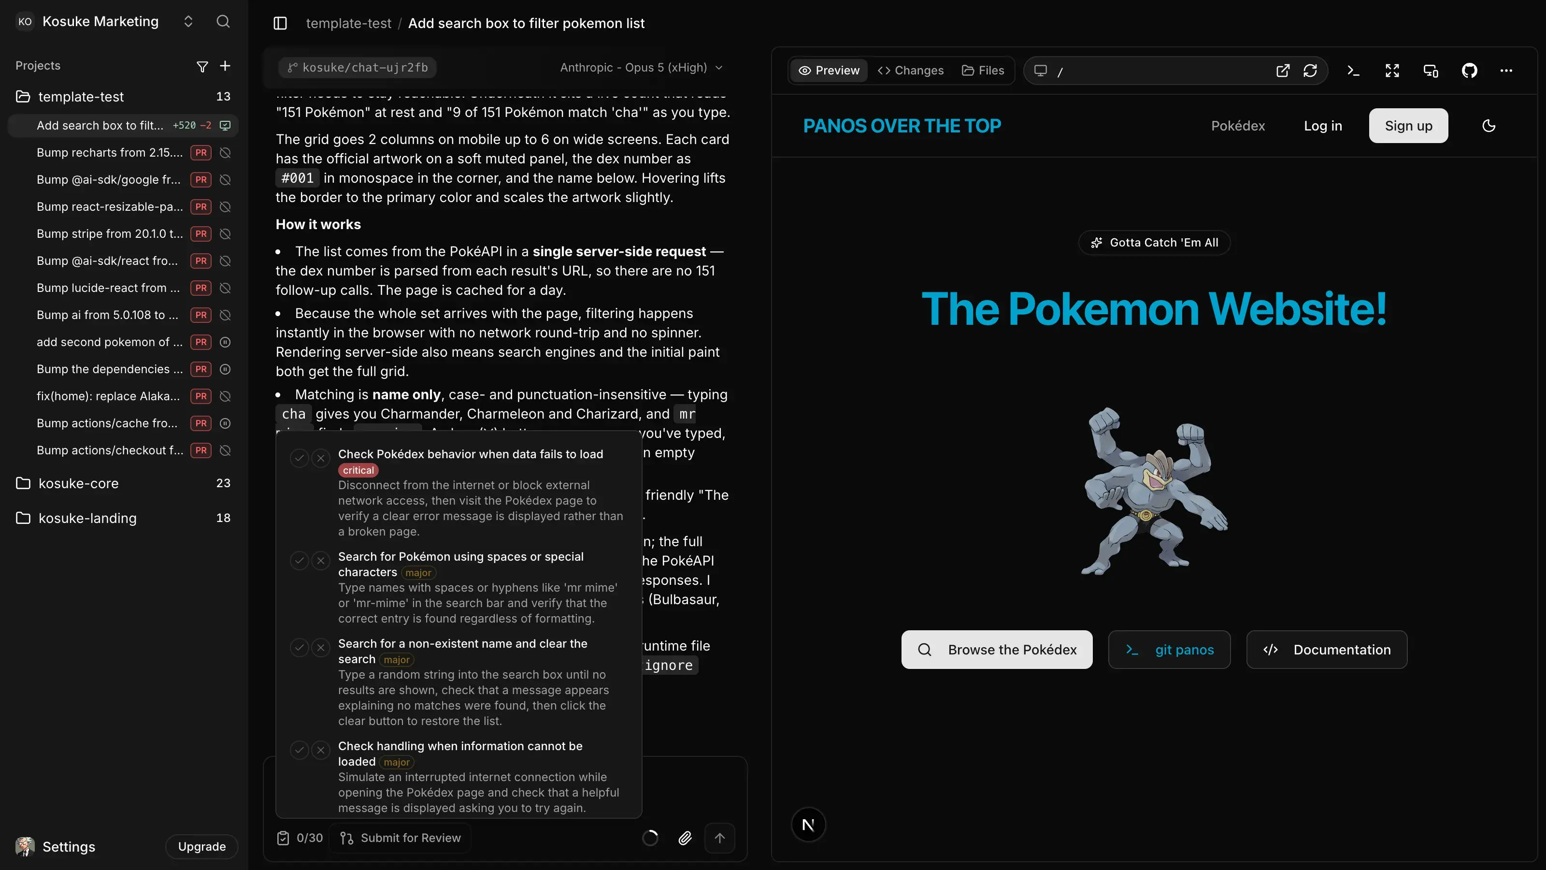Approve the 'spaces or special characters' check
The height and width of the screenshot is (870, 1546).
point(299,561)
